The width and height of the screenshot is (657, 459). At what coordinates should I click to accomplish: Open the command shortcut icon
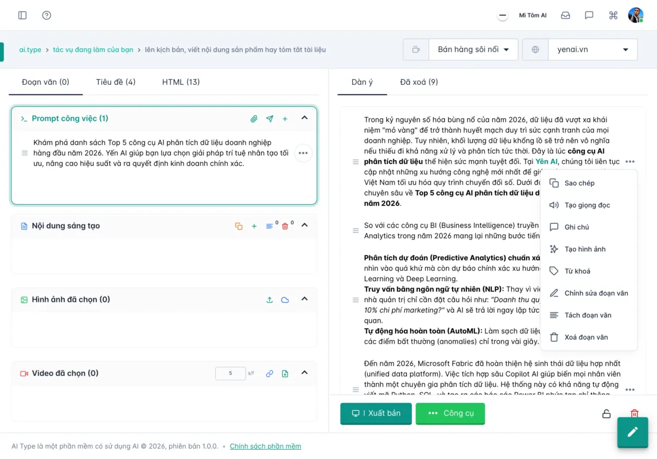tap(613, 15)
